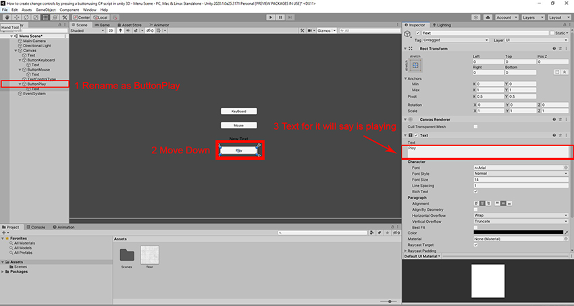This screenshot has width=574, height=306.
Task: Toggle the object active checkbox beside Text name
Action: [x=418, y=33]
